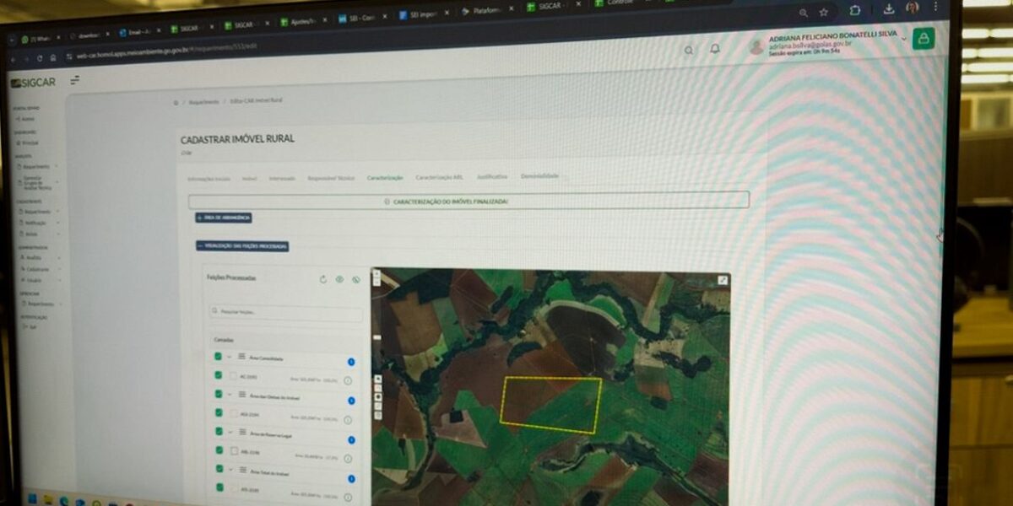Click the Pesquisar feições search field

coord(285,313)
